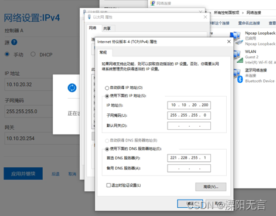The image size is (276, 216).
Task: Click the 以太网 属性 title bar icon
Action: tap(89, 17)
